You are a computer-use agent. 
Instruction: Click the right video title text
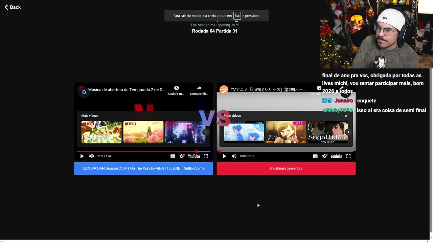tap(268, 90)
